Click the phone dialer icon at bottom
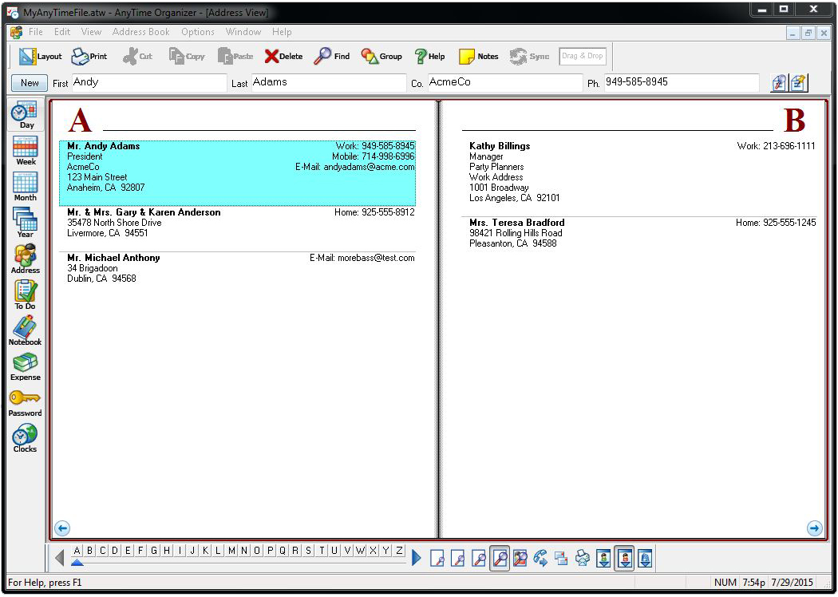The image size is (838, 597). [541, 558]
